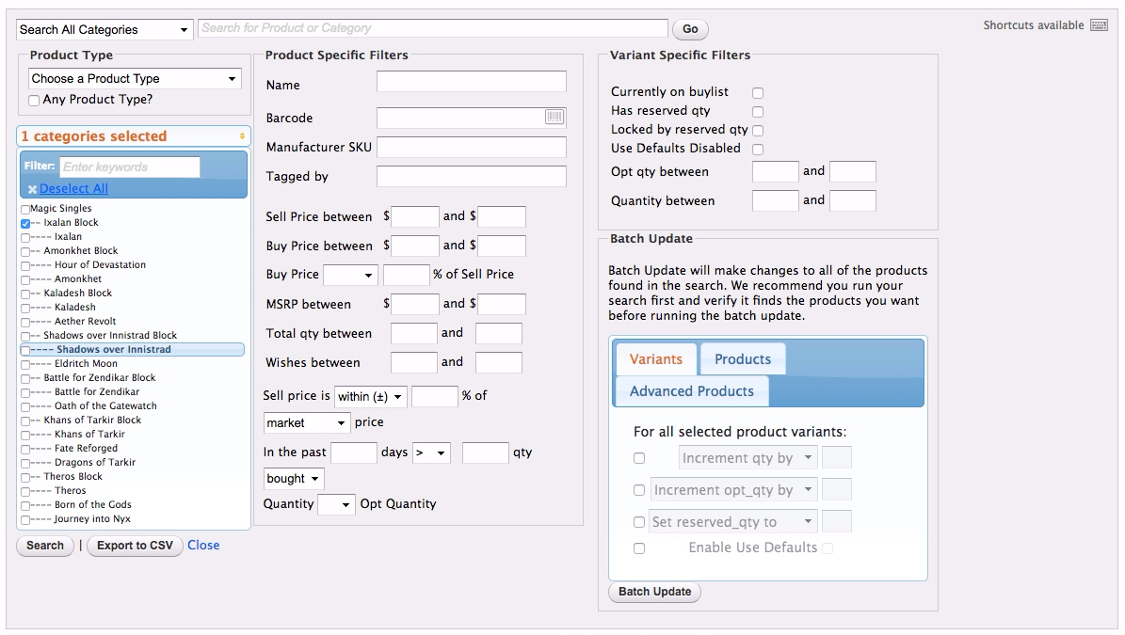This screenshot has width=1125, height=635.
Task: Open the Set reserved_qty to dropdown
Action: tap(733, 522)
